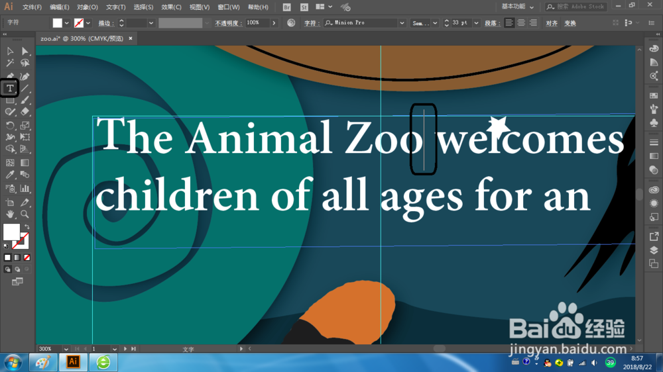Click the 段落 paragraph panel link
Viewport: 663px width, 372px height.
493,23
